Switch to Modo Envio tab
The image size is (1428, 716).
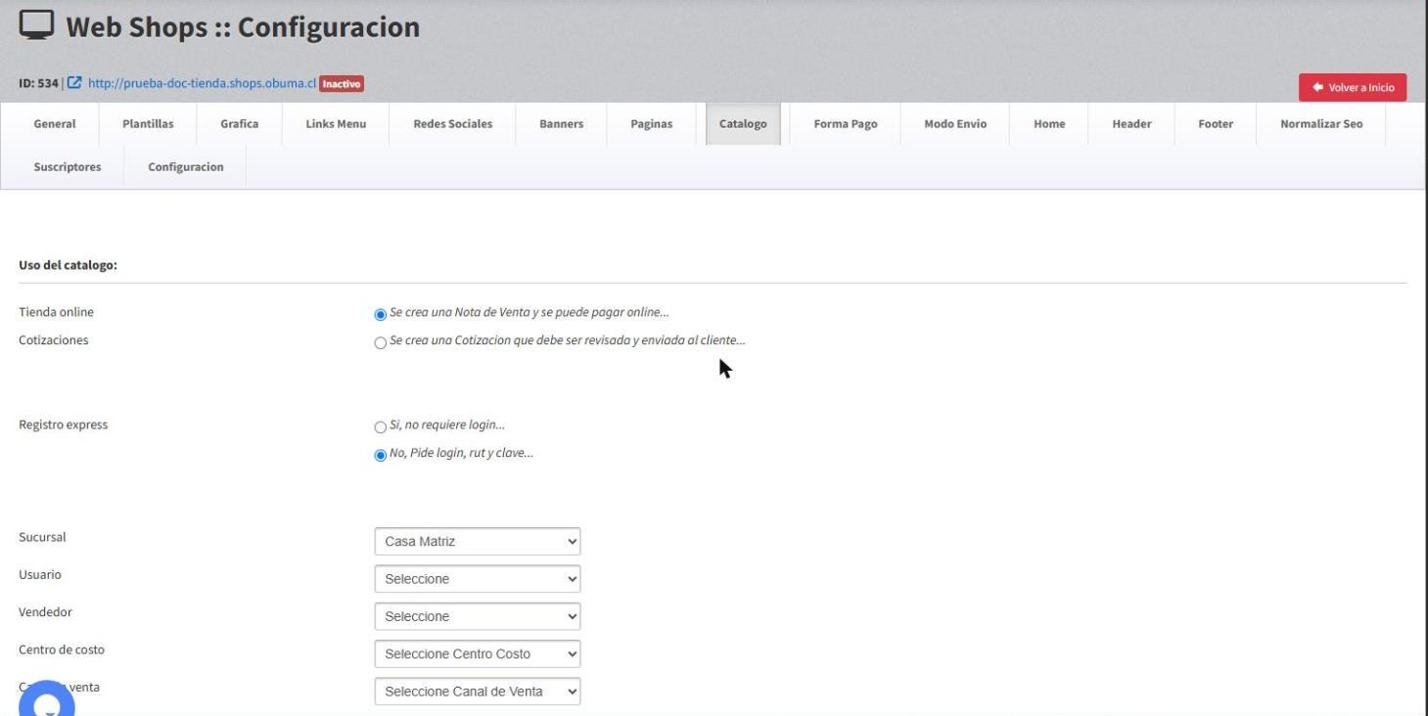(x=955, y=124)
